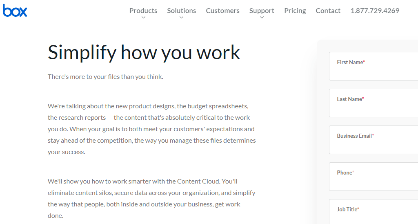Open the Products menu
Screen dimensions: 418x224
(143, 11)
